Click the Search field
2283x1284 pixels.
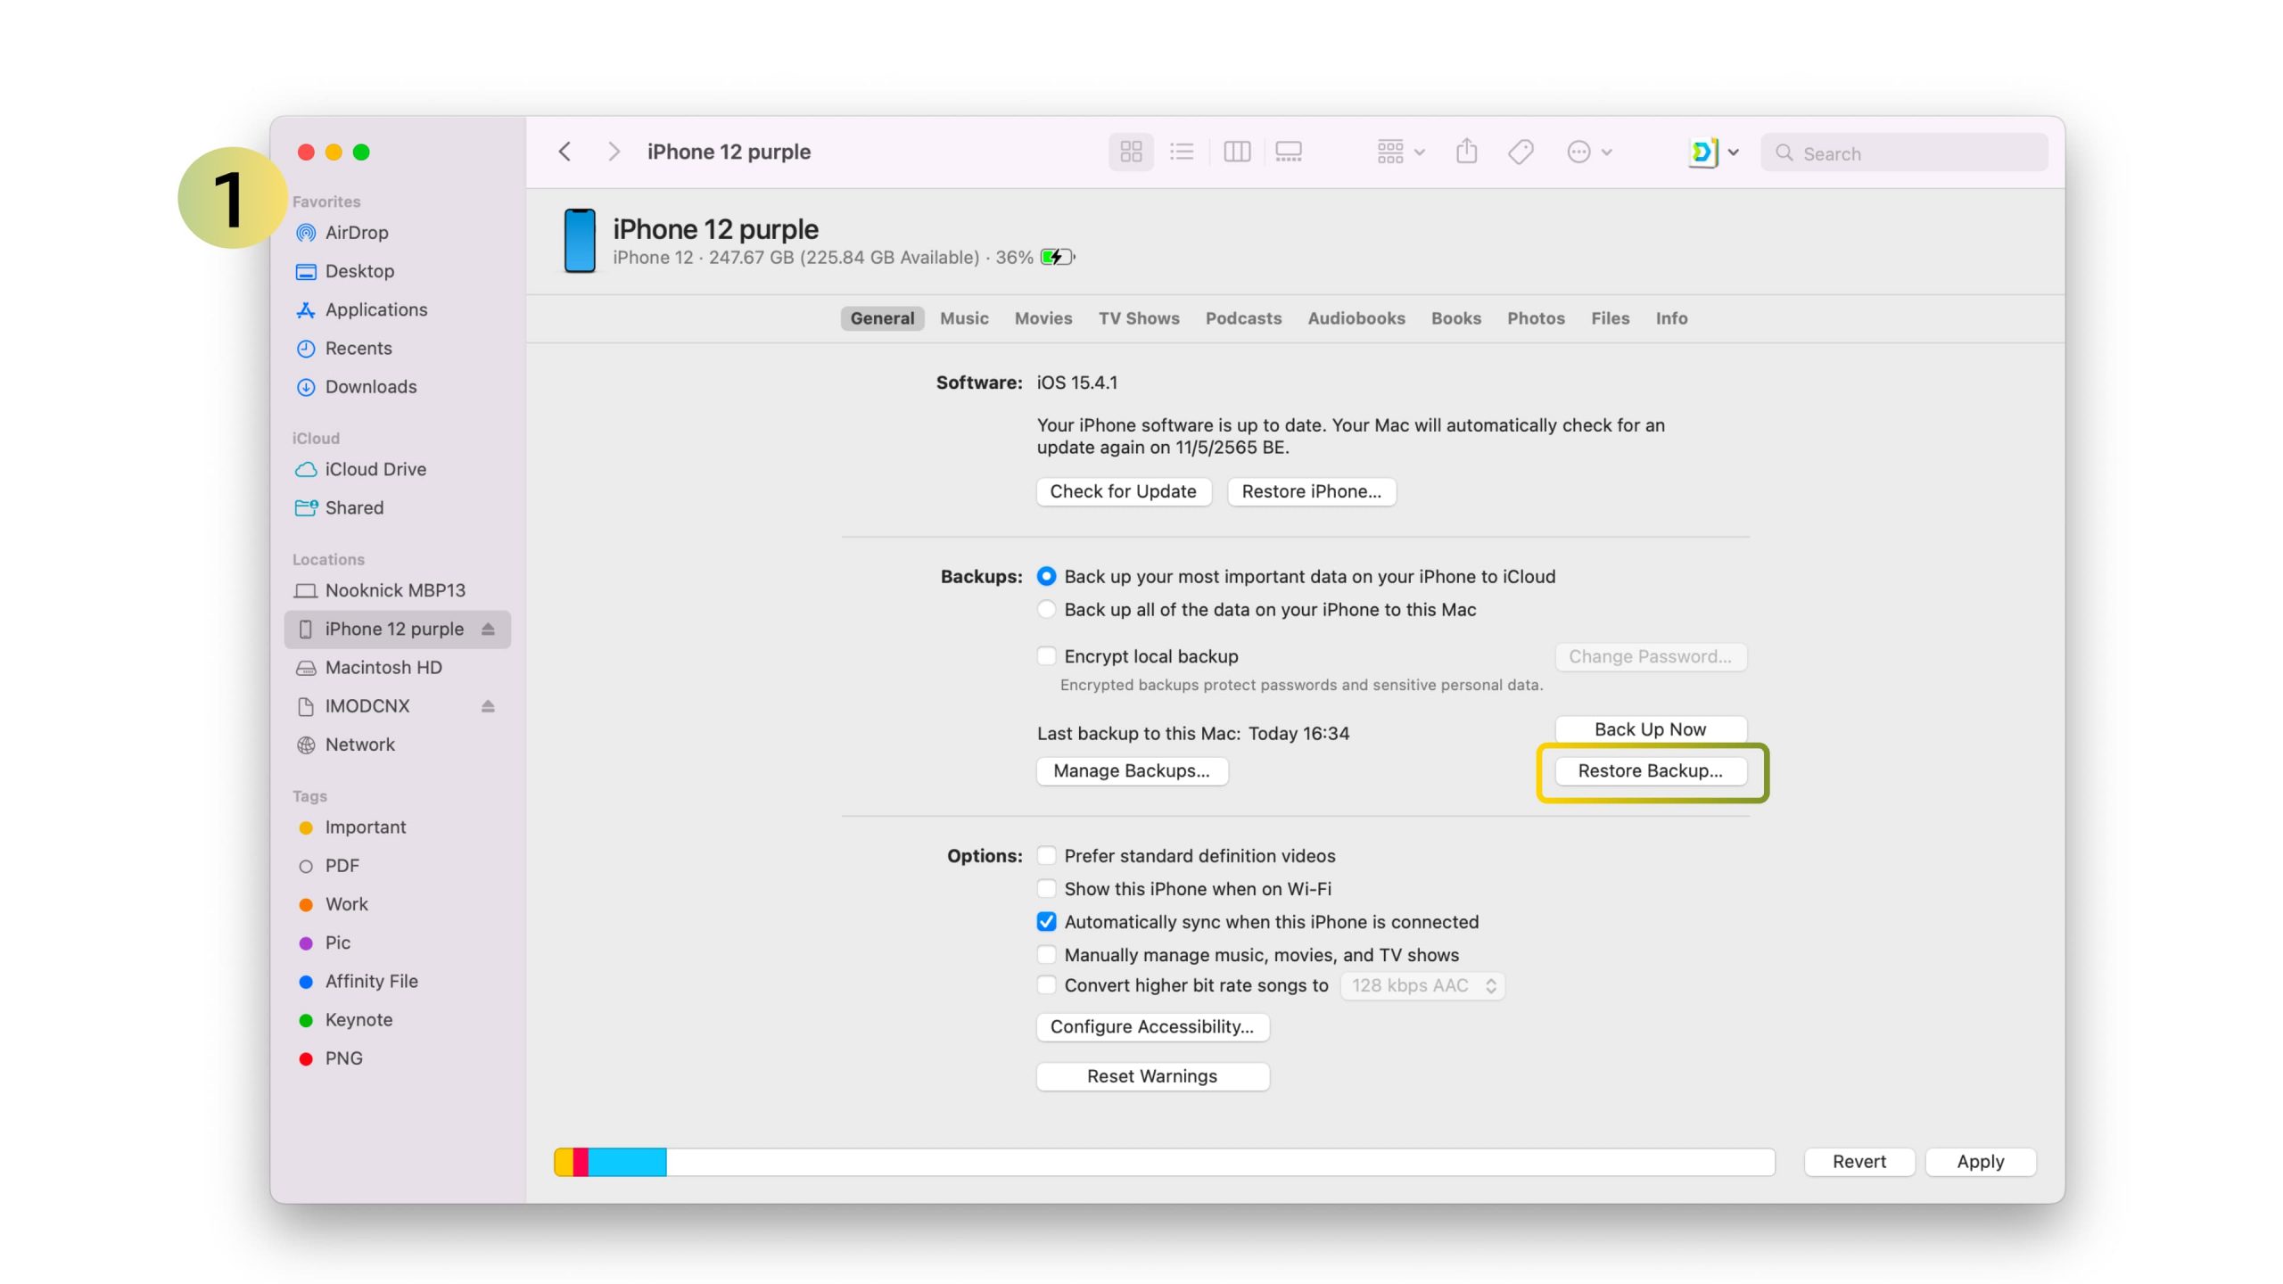tap(1908, 153)
